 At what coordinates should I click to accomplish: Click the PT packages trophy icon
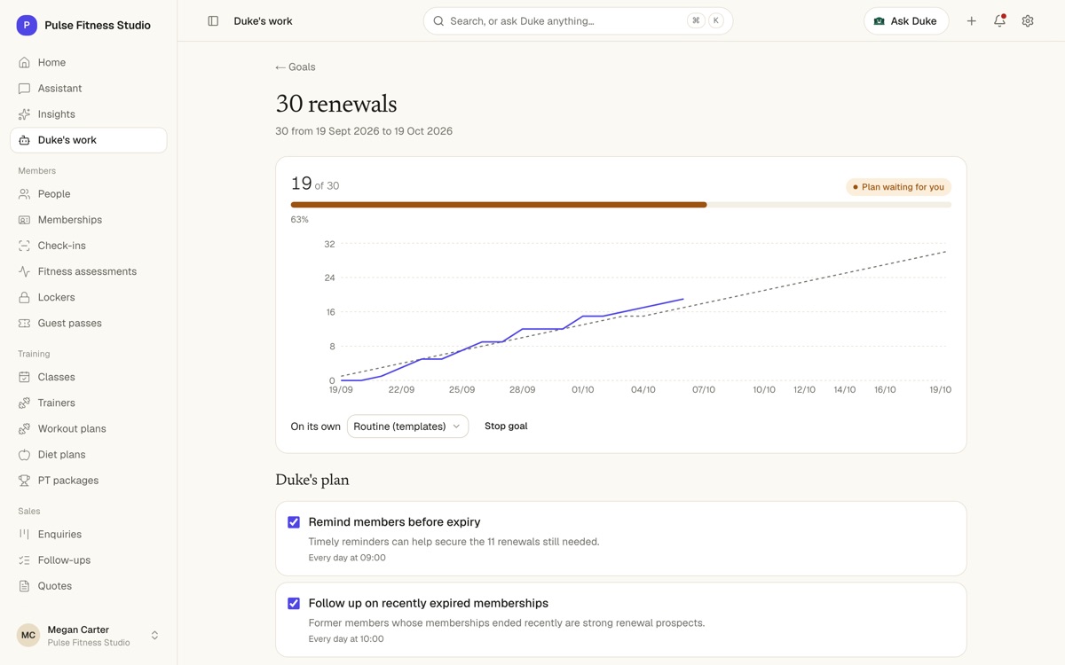pos(24,481)
